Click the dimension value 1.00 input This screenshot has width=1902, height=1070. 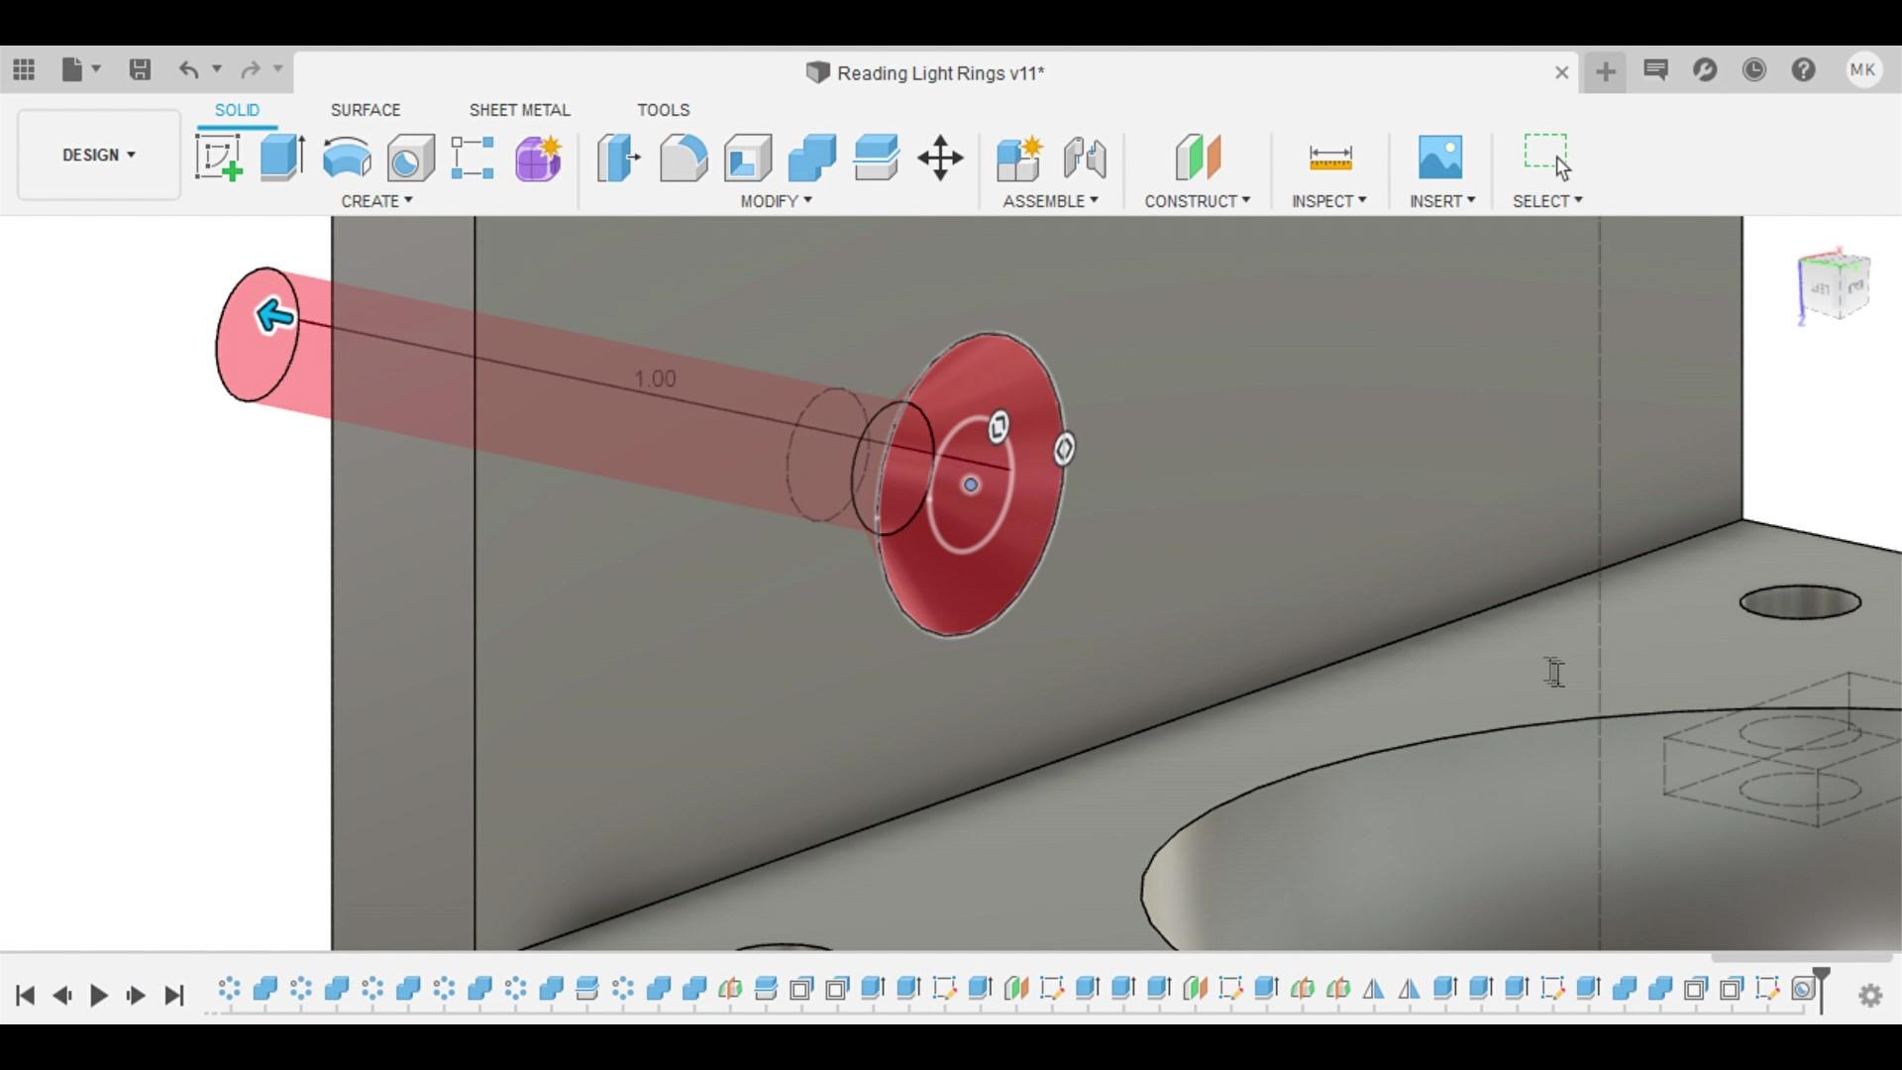click(653, 378)
